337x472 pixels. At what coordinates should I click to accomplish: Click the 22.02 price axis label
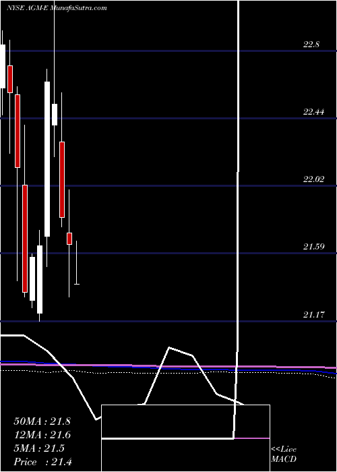pyautogui.click(x=314, y=179)
